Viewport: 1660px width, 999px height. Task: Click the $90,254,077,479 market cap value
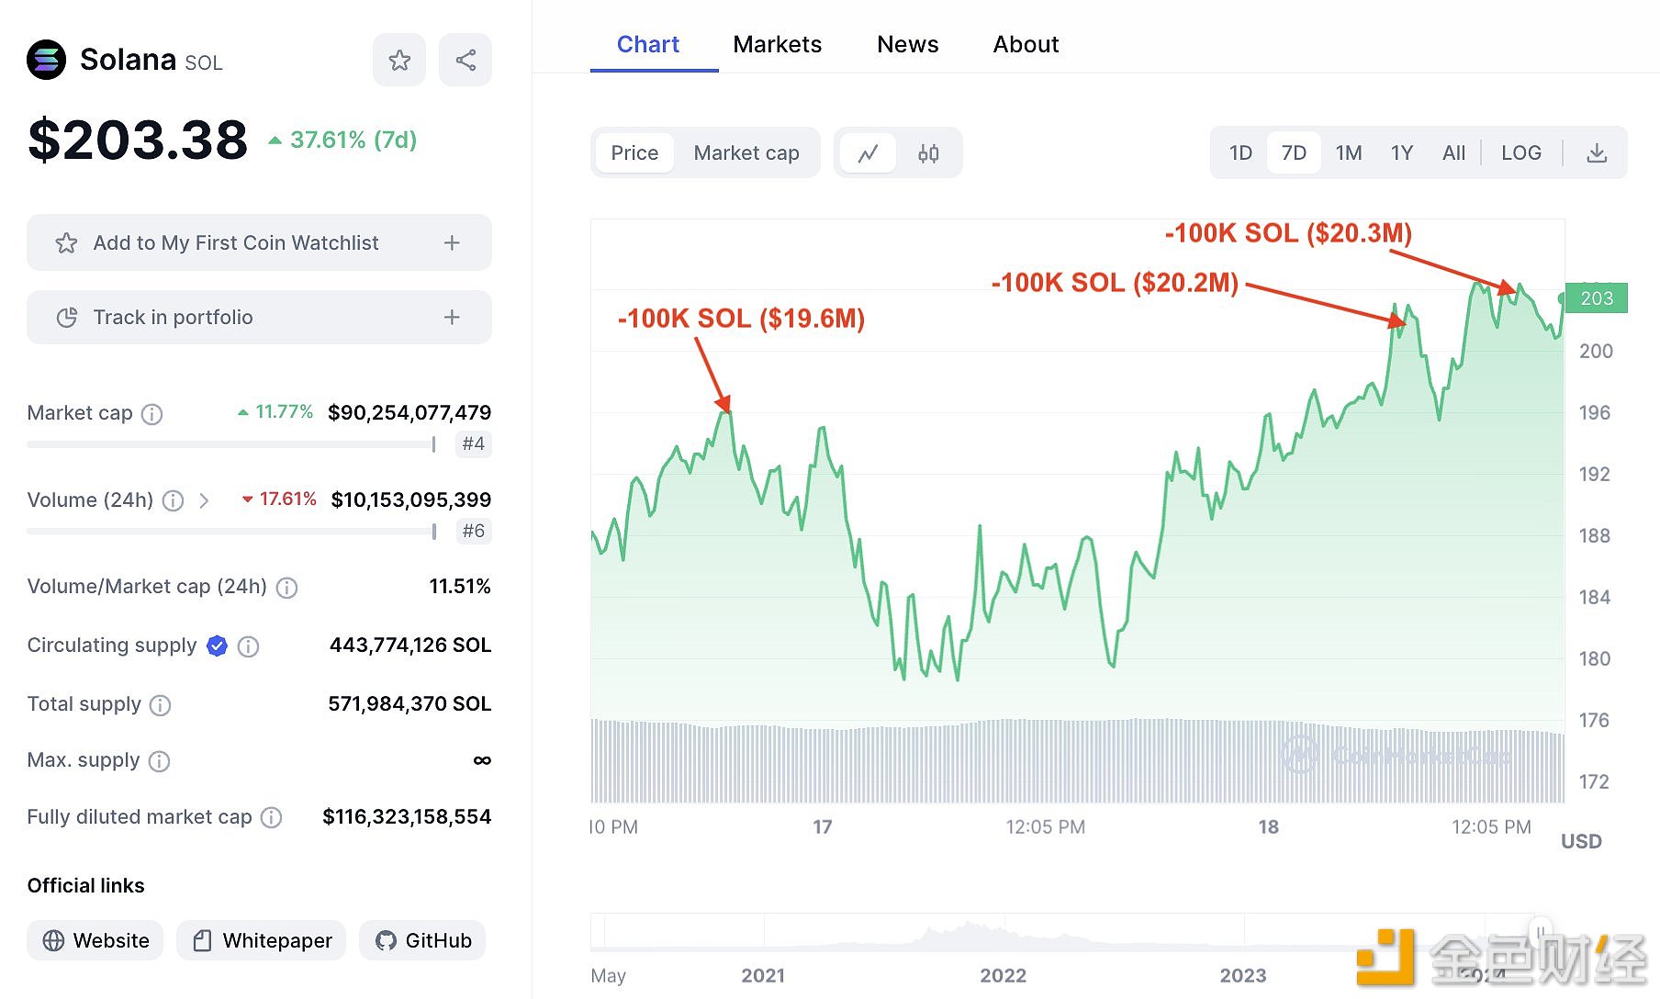[409, 413]
